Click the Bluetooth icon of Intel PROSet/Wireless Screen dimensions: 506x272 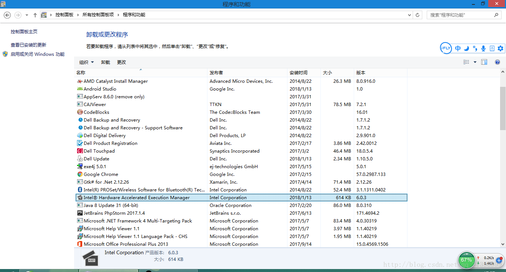click(80, 190)
